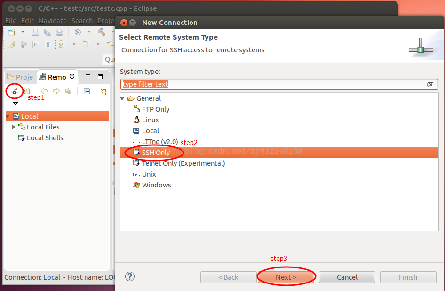Open the Previous Annotation dropdown arrow

point(98,45)
